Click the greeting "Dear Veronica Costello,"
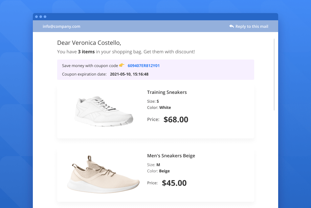 [x=89, y=43]
